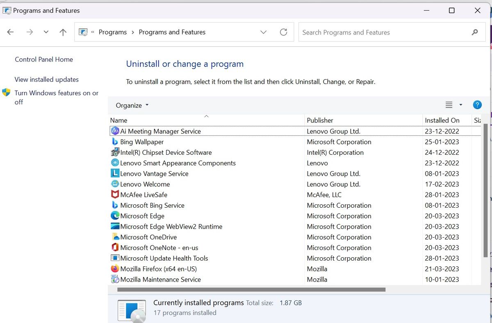
Task: Click the Programs breadcrumb in address bar
Action: 113,32
